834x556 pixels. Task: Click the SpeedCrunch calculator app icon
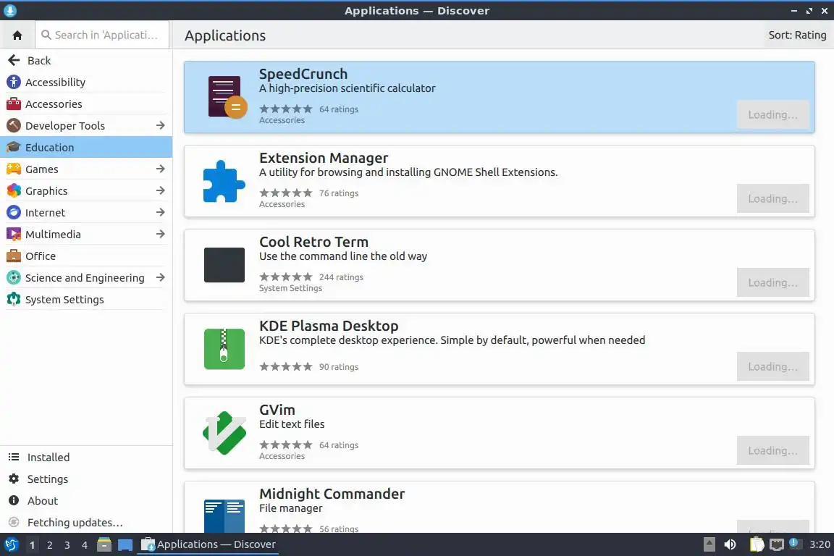coord(226,97)
